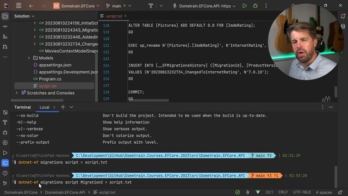348x196 pixels.
Task: Expand 20230813224343_Migration node
Action: point(35,30)
